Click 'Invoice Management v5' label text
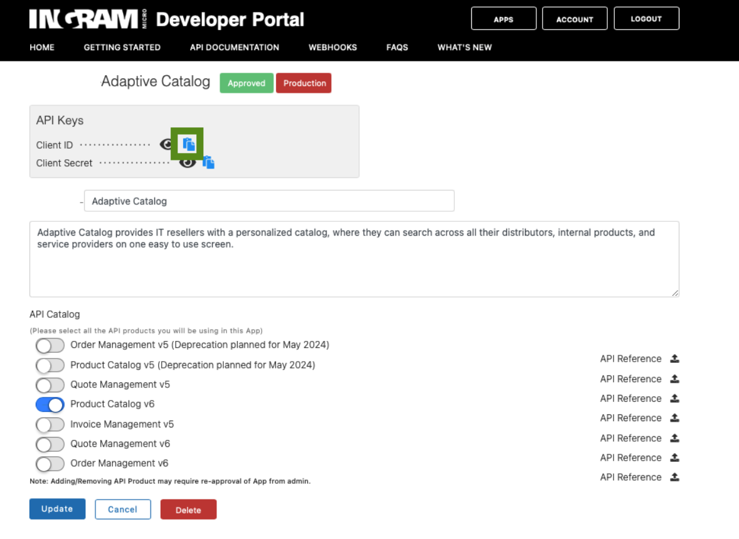The image size is (739, 539). 122,424
